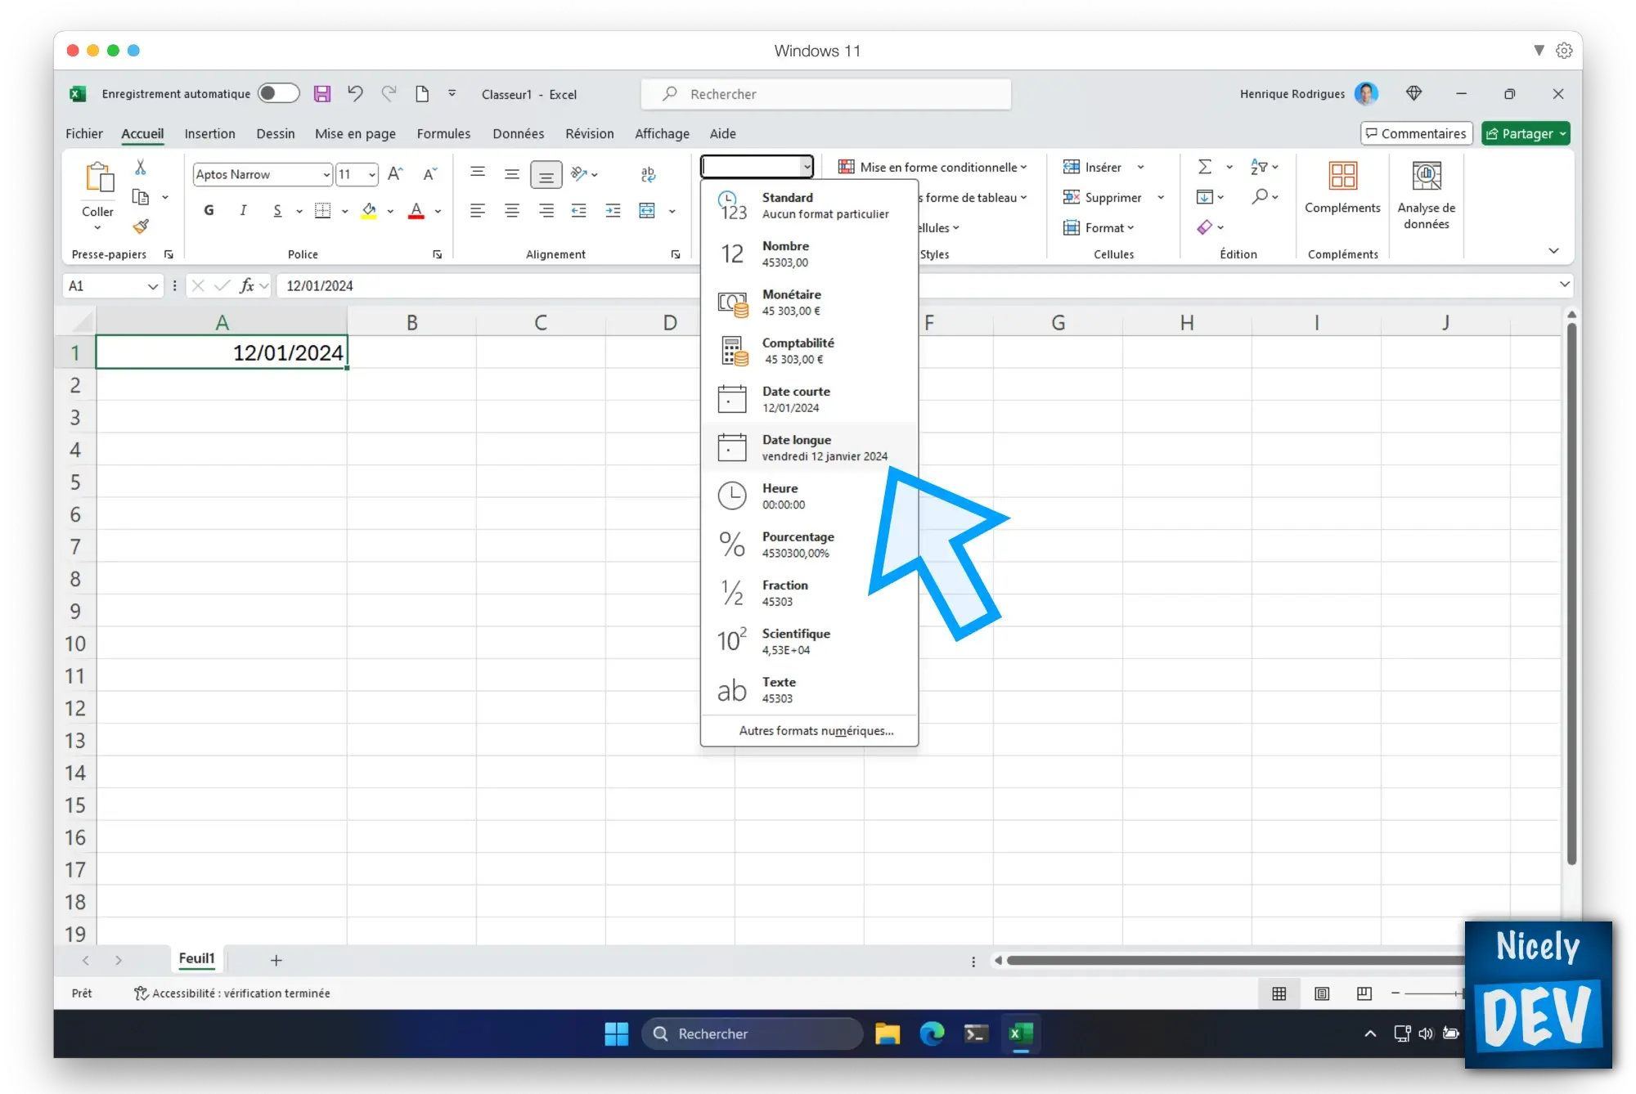Viewport: 1636px width, 1094px height.
Task: Open the font name Aptos Narrow dropdown
Action: pyautogui.click(x=326, y=174)
